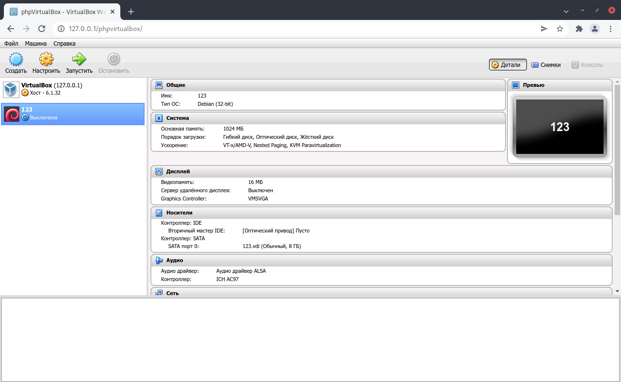621x382 pixels.
Task: Click the Создать (Create) toolbar icon
Action: [x=16, y=59]
